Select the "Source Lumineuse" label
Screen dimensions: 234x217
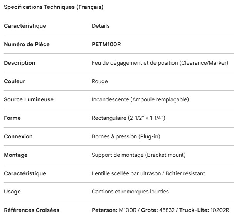[29, 99]
